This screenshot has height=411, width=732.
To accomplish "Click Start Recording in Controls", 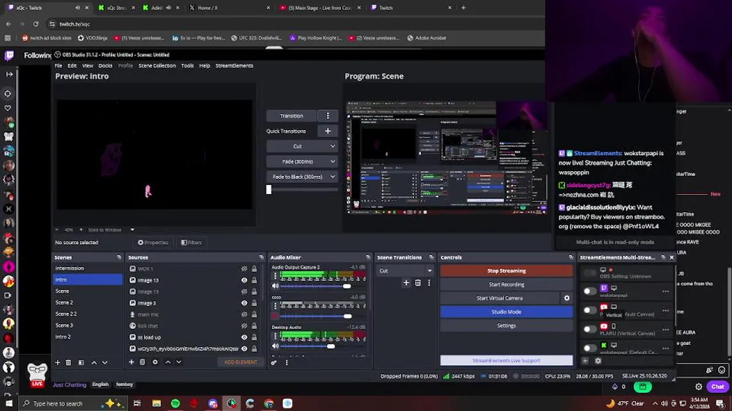I will pos(506,284).
